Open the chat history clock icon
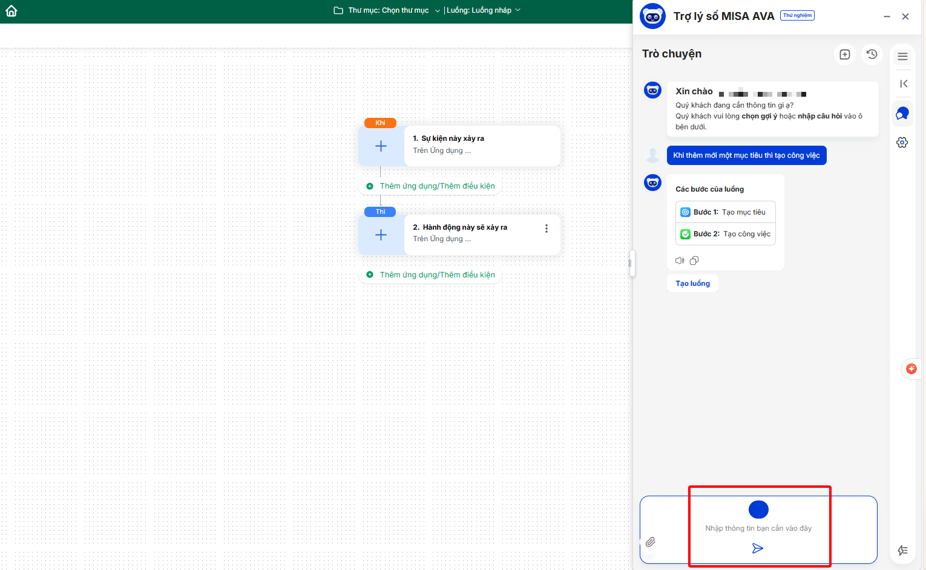 click(x=872, y=54)
